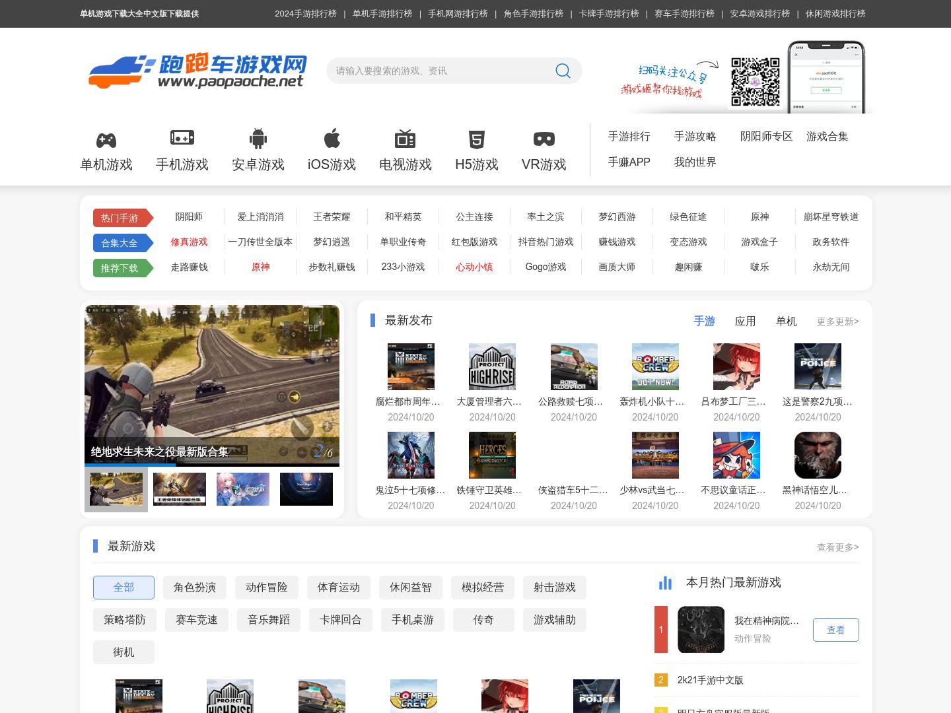Select the second carousel thumbnail
The image size is (951, 713).
click(x=180, y=489)
